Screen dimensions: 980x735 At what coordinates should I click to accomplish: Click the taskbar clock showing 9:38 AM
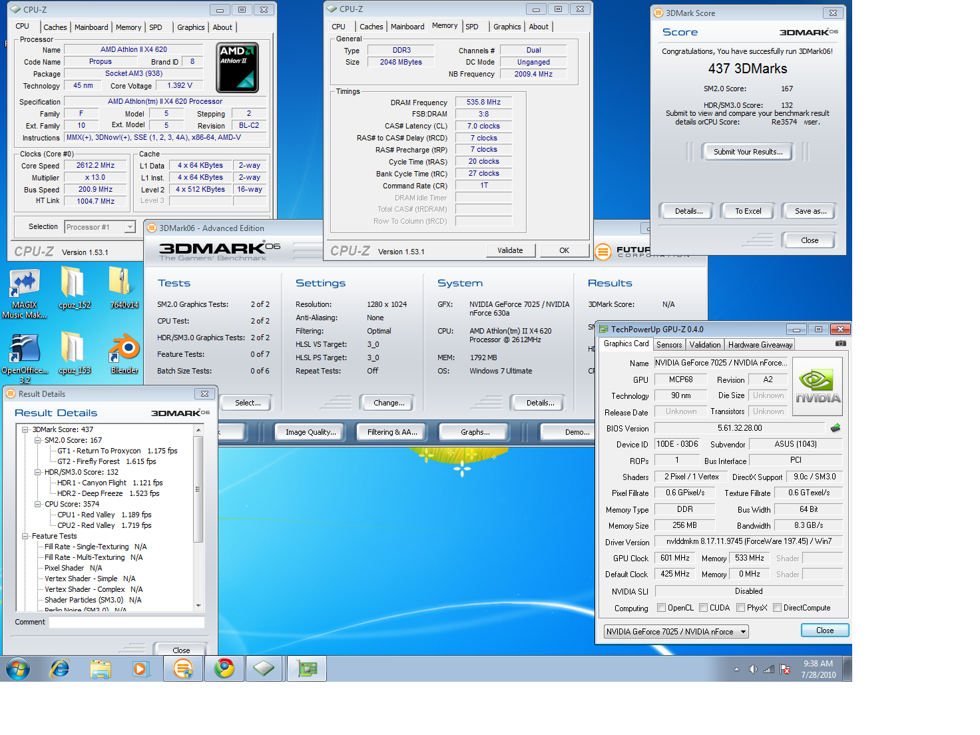click(818, 669)
